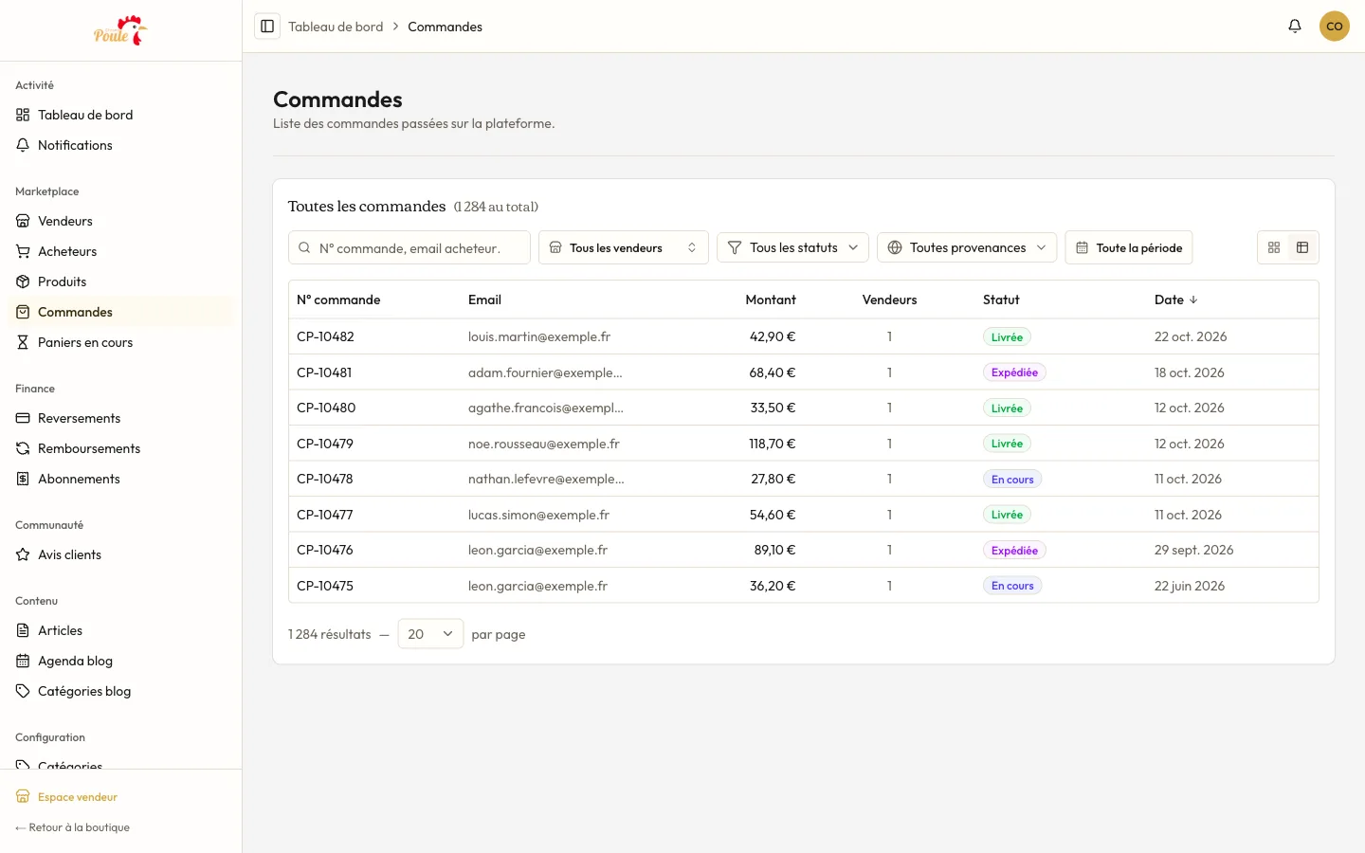Click date 22 juin 2026
The image size is (1365, 853).
1190,586
